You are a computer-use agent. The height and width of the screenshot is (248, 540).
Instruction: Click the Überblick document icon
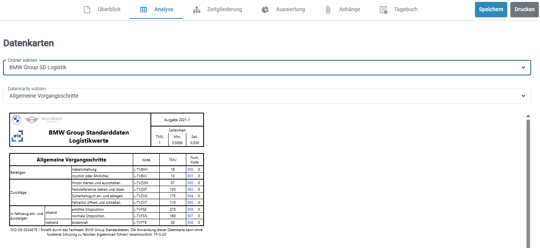coord(87,10)
